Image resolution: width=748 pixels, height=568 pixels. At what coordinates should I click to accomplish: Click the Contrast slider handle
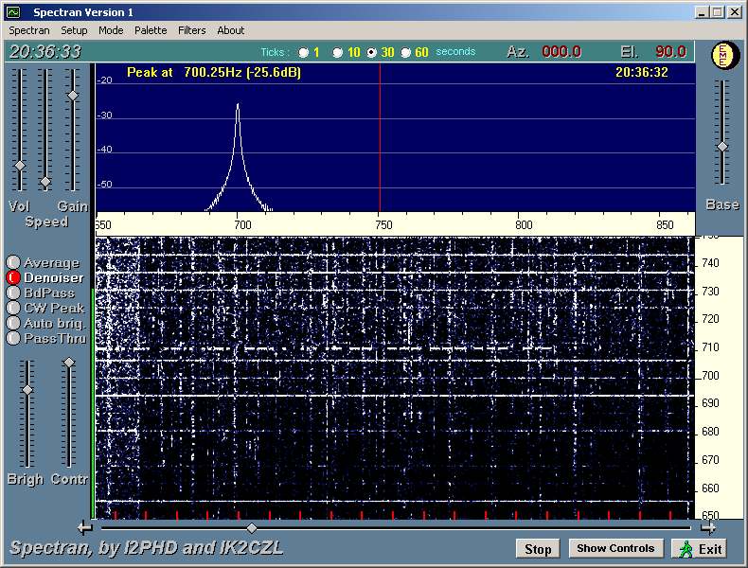point(69,363)
